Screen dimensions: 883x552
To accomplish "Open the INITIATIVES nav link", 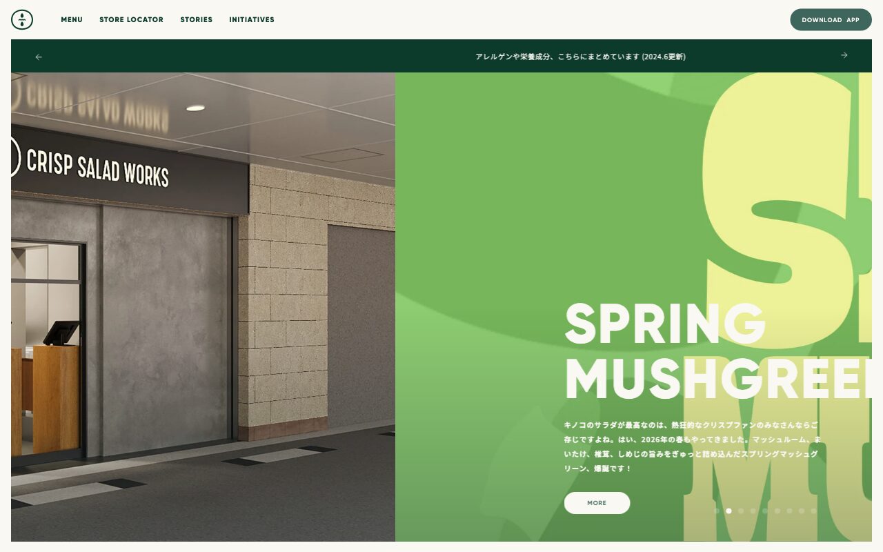I will point(252,19).
